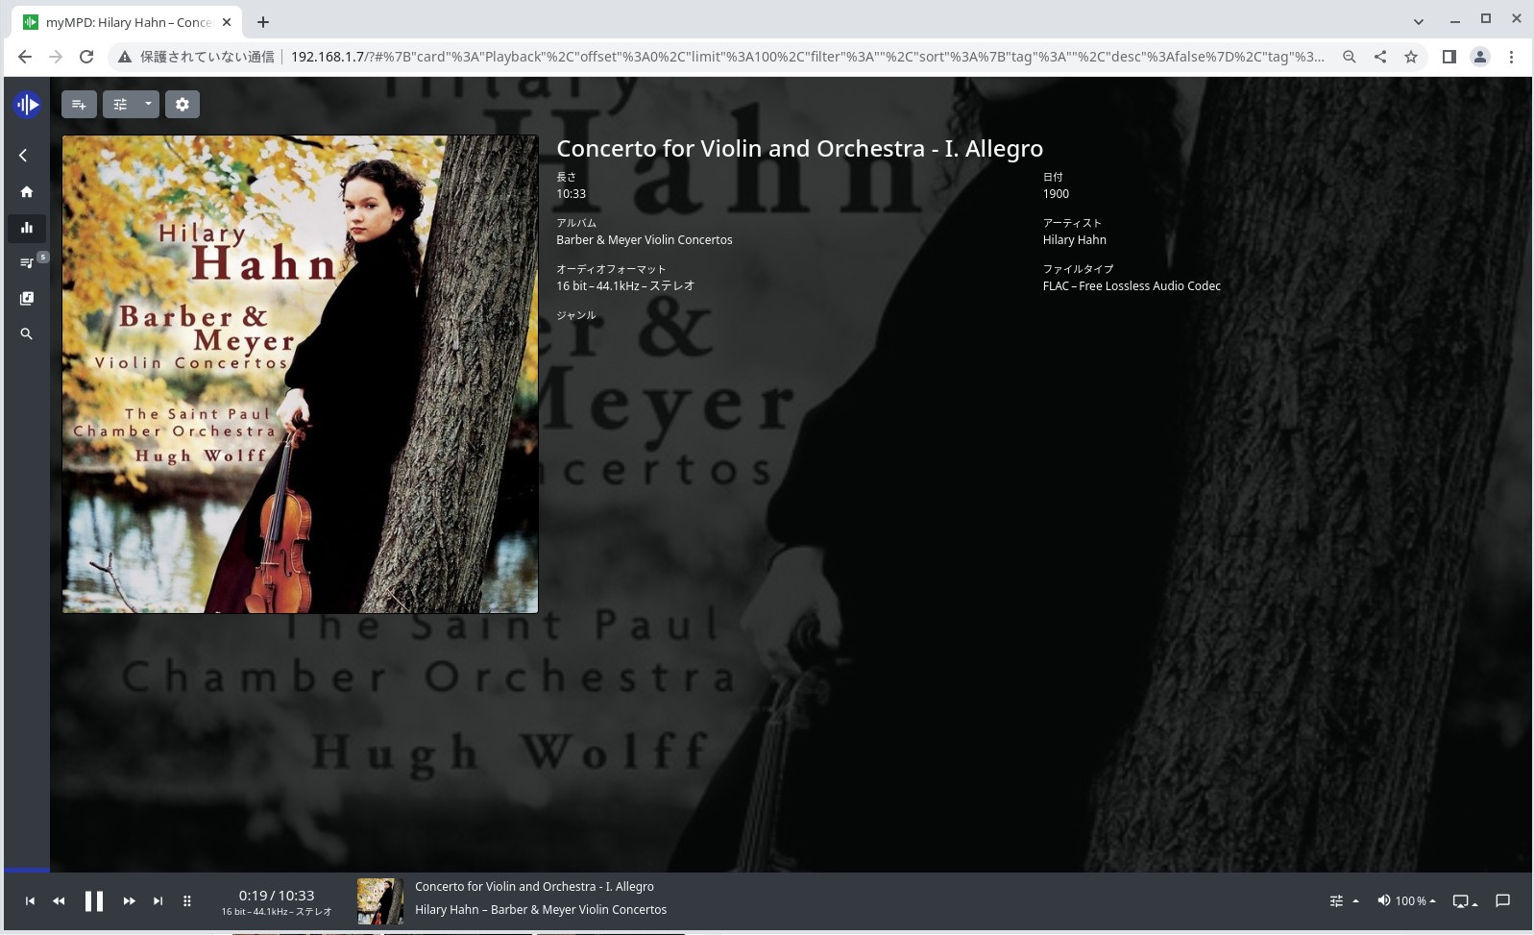Pause playback with the pause button

[93, 901]
